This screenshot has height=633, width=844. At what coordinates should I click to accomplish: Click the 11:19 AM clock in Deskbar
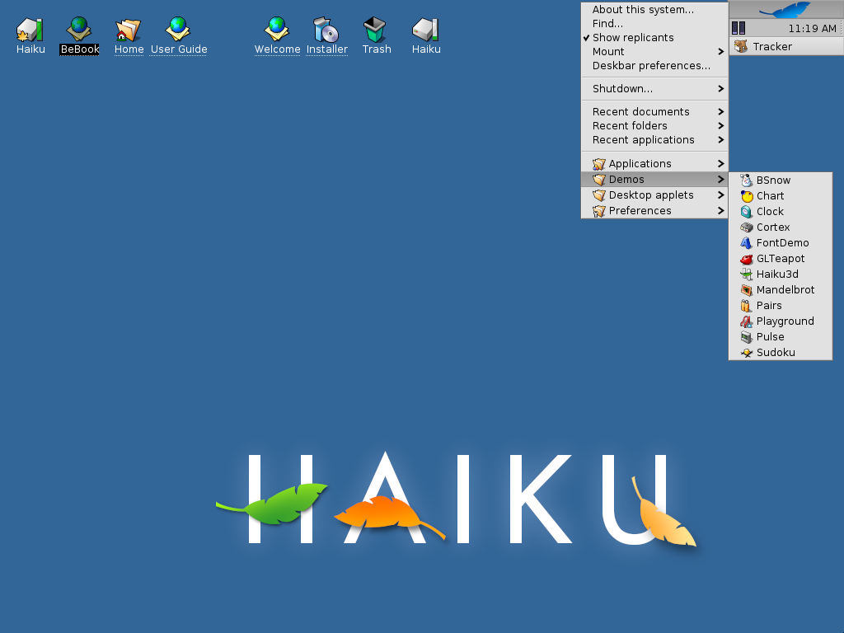tap(812, 29)
